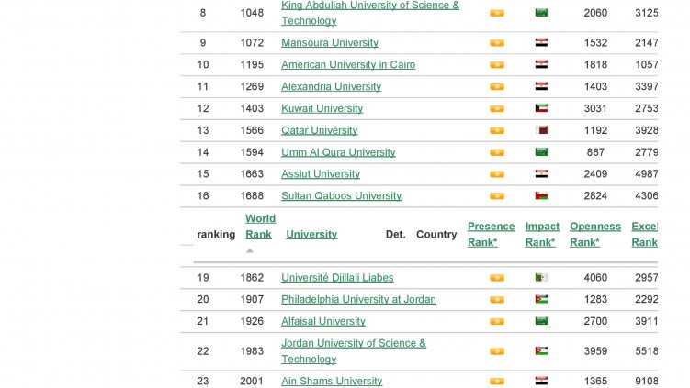This screenshot has height=388, width=690.
Task: Click the ascending sort arrow under World Rank
Action: pyautogui.click(x=250, y=251)
